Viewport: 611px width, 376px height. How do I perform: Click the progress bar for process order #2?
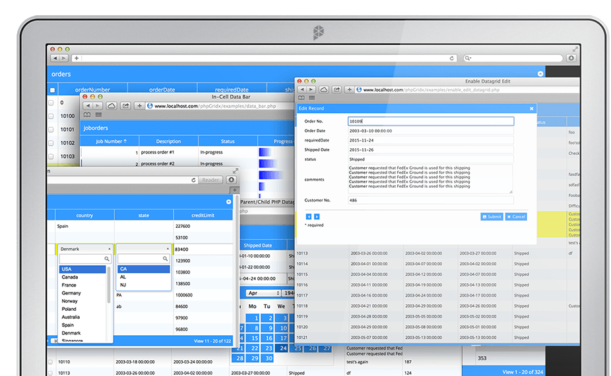(x=267, y=164)
